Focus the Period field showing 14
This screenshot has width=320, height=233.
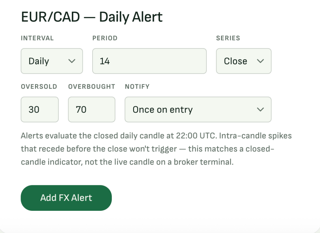coord(149,61)
